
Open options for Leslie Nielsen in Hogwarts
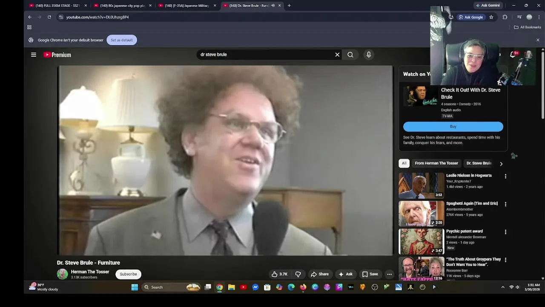click(x=505, y=176)
